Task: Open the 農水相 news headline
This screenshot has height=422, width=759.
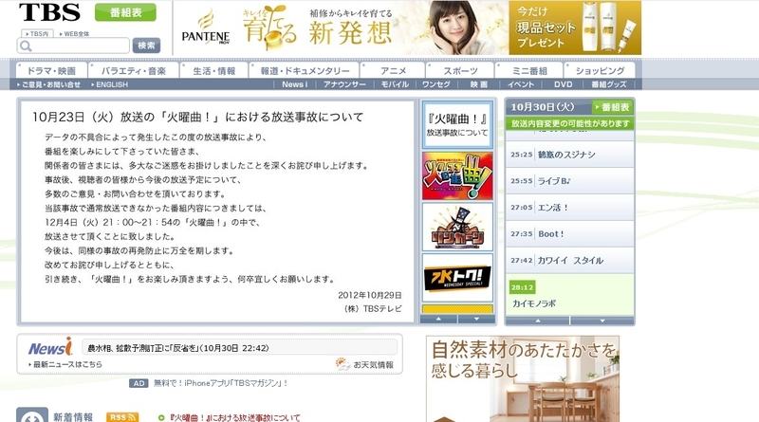Action: point(177,348)
